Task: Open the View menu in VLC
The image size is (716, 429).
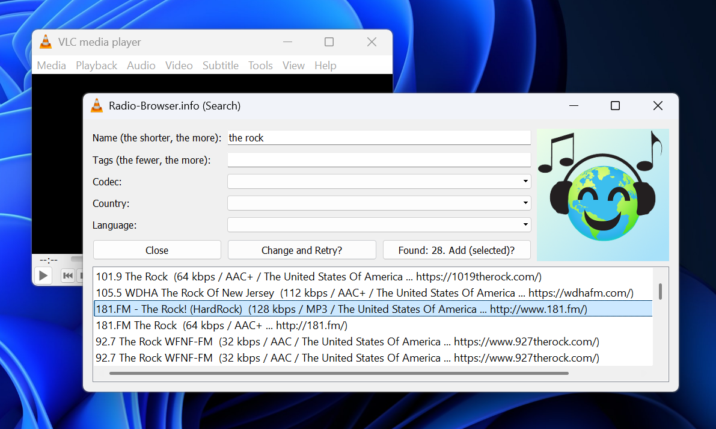Action: click(x=293, y=66)
